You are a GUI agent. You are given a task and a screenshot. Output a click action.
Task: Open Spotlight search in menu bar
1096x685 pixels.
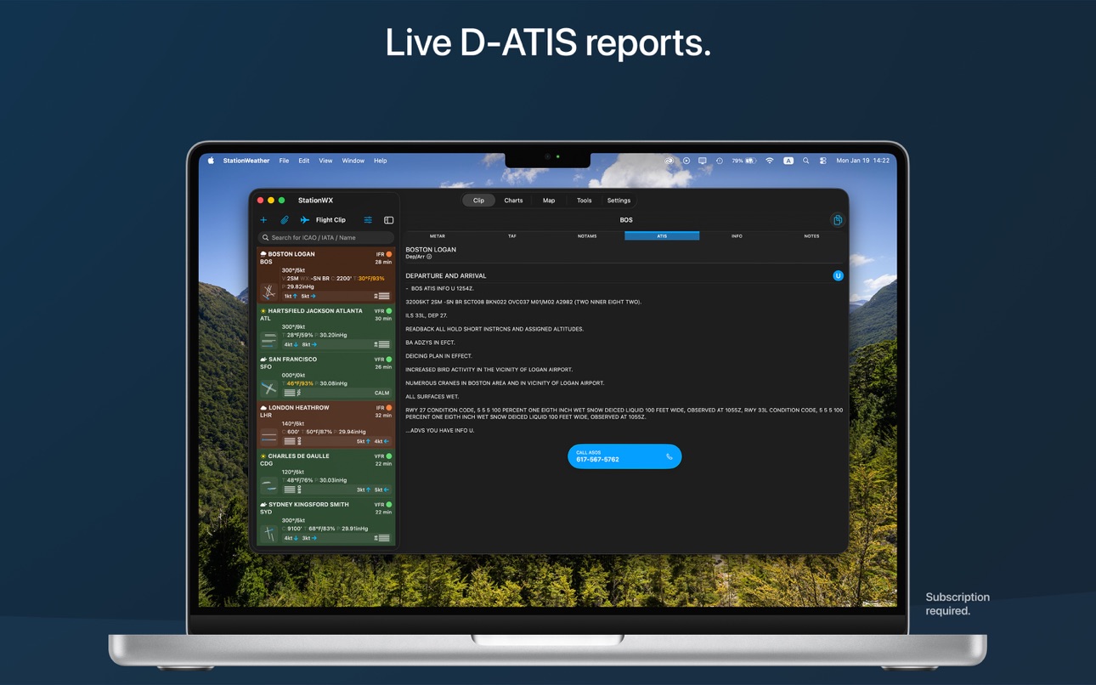tap(805, 161)
